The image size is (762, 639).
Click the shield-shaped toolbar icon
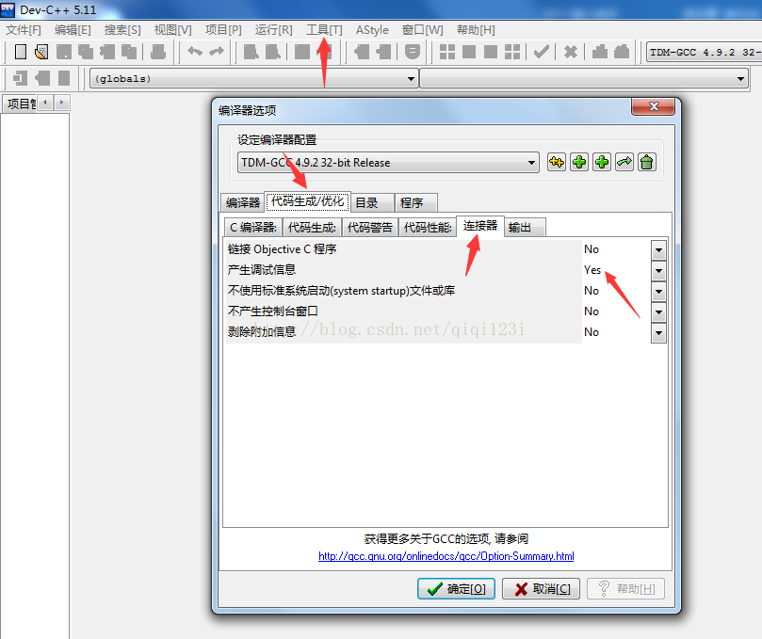pos(413,52)
